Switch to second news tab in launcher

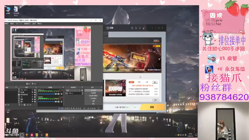coord(139,82)
